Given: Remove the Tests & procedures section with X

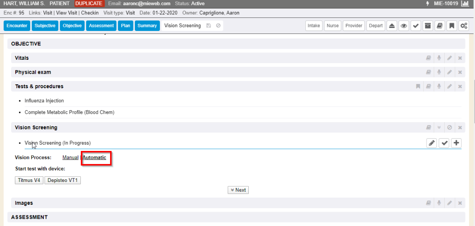Looking at the screenshot, I should pyautogui.click(x=460, y=86).
